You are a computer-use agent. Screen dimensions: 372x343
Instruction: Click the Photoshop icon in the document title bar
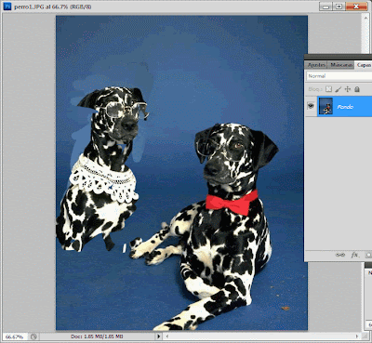[x=7, y=7]
